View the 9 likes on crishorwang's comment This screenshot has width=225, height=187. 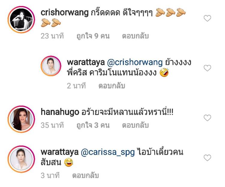93,36
